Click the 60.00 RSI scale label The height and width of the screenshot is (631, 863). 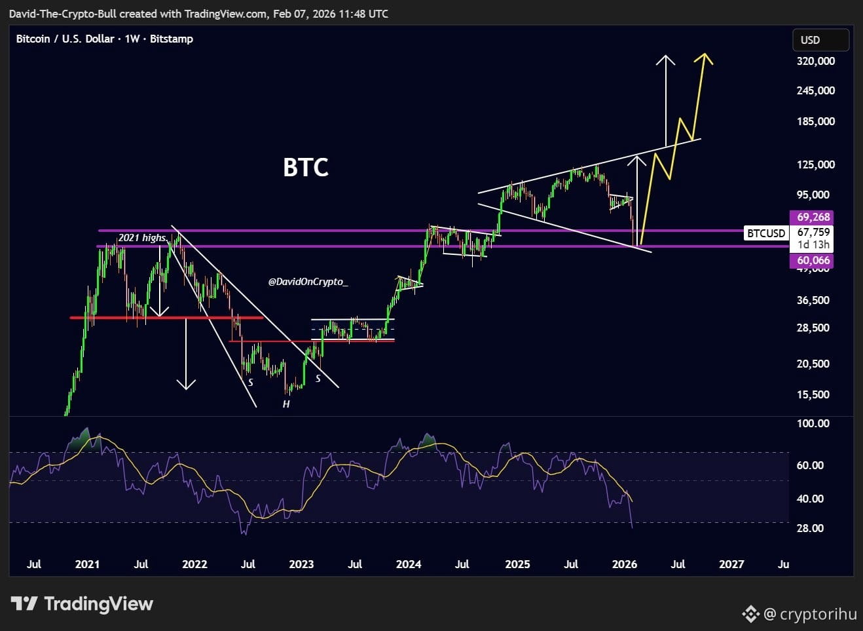coord(810,465)
